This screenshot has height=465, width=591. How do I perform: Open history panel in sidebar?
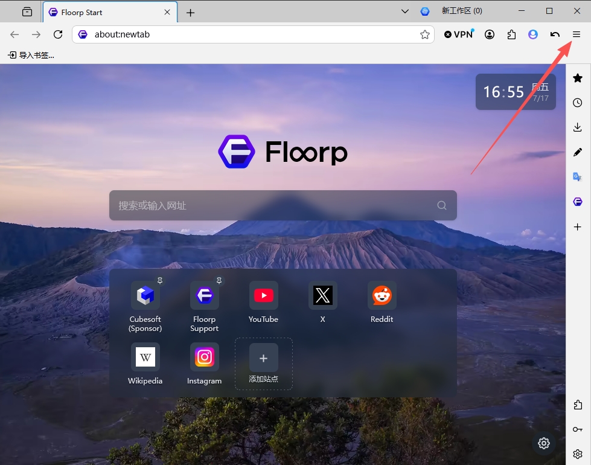(x=578, y=103)
